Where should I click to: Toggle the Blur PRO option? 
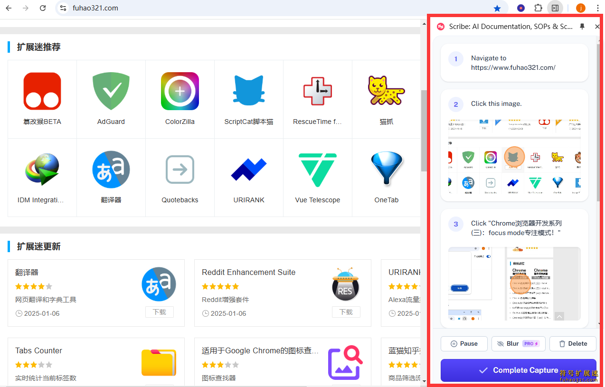[519, 344]
